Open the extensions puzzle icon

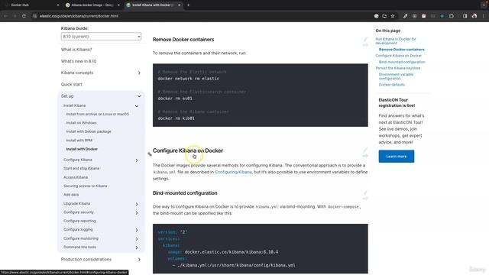[x=452, y=16]
